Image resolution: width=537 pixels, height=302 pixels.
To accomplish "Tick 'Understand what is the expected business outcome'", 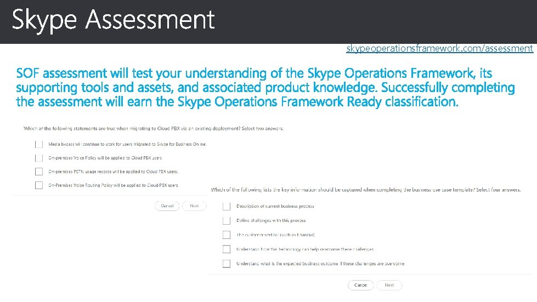I will point(227,264).
